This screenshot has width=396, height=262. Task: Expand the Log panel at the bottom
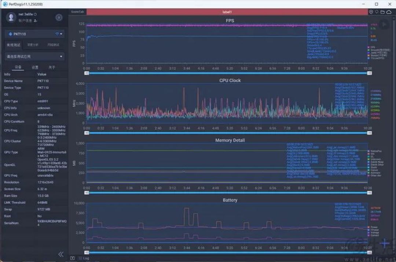click(x=85, y=258)
